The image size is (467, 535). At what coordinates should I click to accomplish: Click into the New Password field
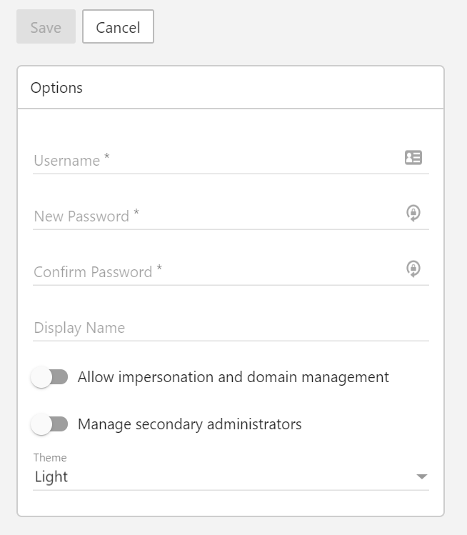214,216
